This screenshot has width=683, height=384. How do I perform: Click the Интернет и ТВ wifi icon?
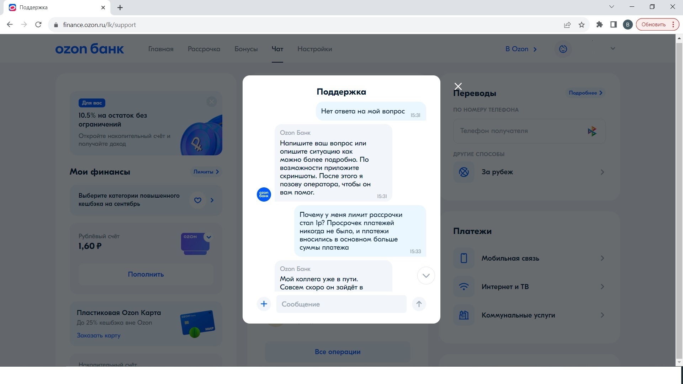pyautogui.click(x=464, y=287)
